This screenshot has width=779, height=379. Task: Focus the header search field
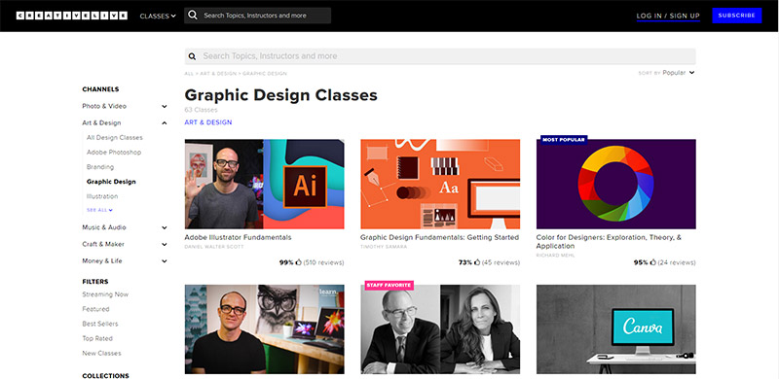pyautogui.click(x=257, y=16)
